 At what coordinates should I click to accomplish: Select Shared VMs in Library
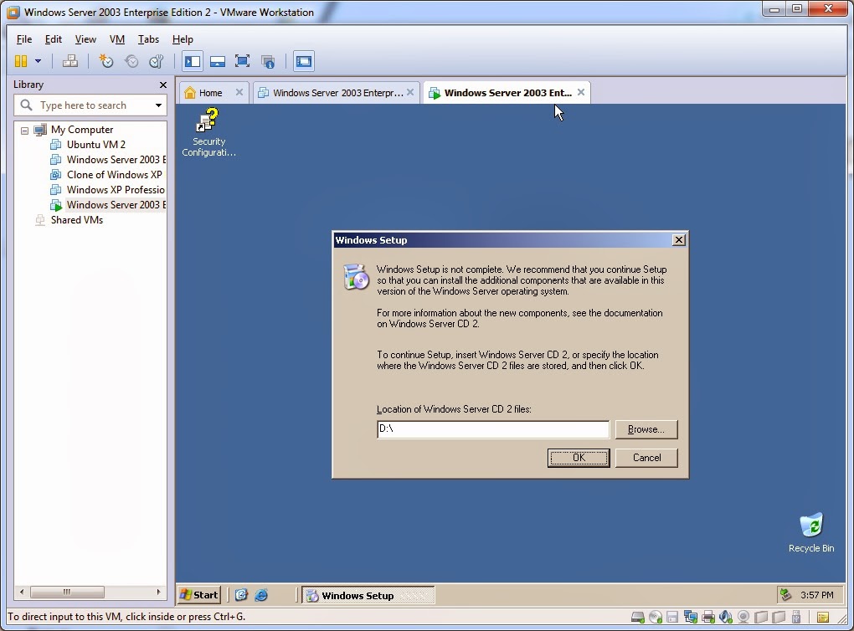point(77,220)
